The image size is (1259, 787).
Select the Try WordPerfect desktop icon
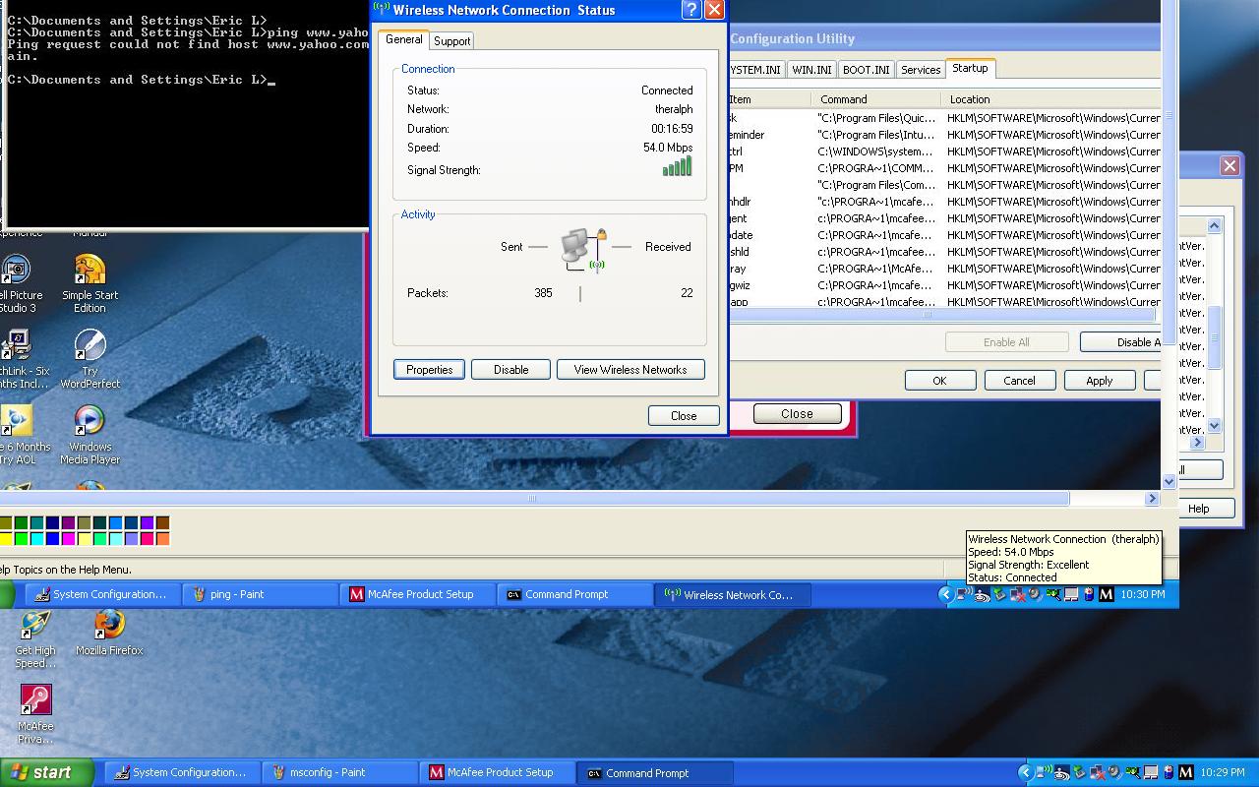click(x=90, y=359)
